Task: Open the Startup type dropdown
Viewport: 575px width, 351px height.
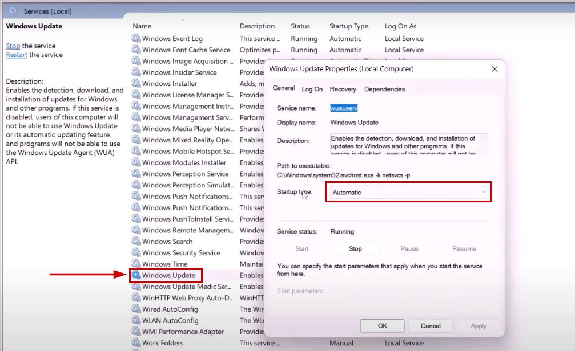Action: pyautogui.click(x=408, y=192)
